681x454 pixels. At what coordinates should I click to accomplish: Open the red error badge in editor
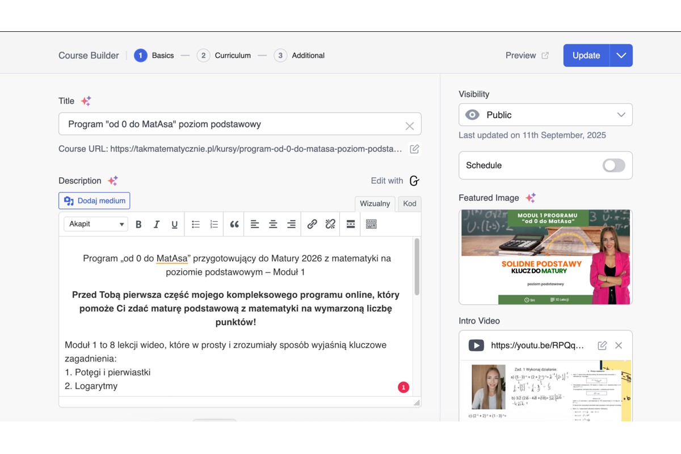tap(403, 388)
